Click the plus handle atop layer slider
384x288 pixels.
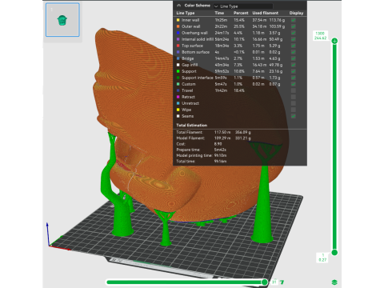pyautogui.click(x=334, y=41)
